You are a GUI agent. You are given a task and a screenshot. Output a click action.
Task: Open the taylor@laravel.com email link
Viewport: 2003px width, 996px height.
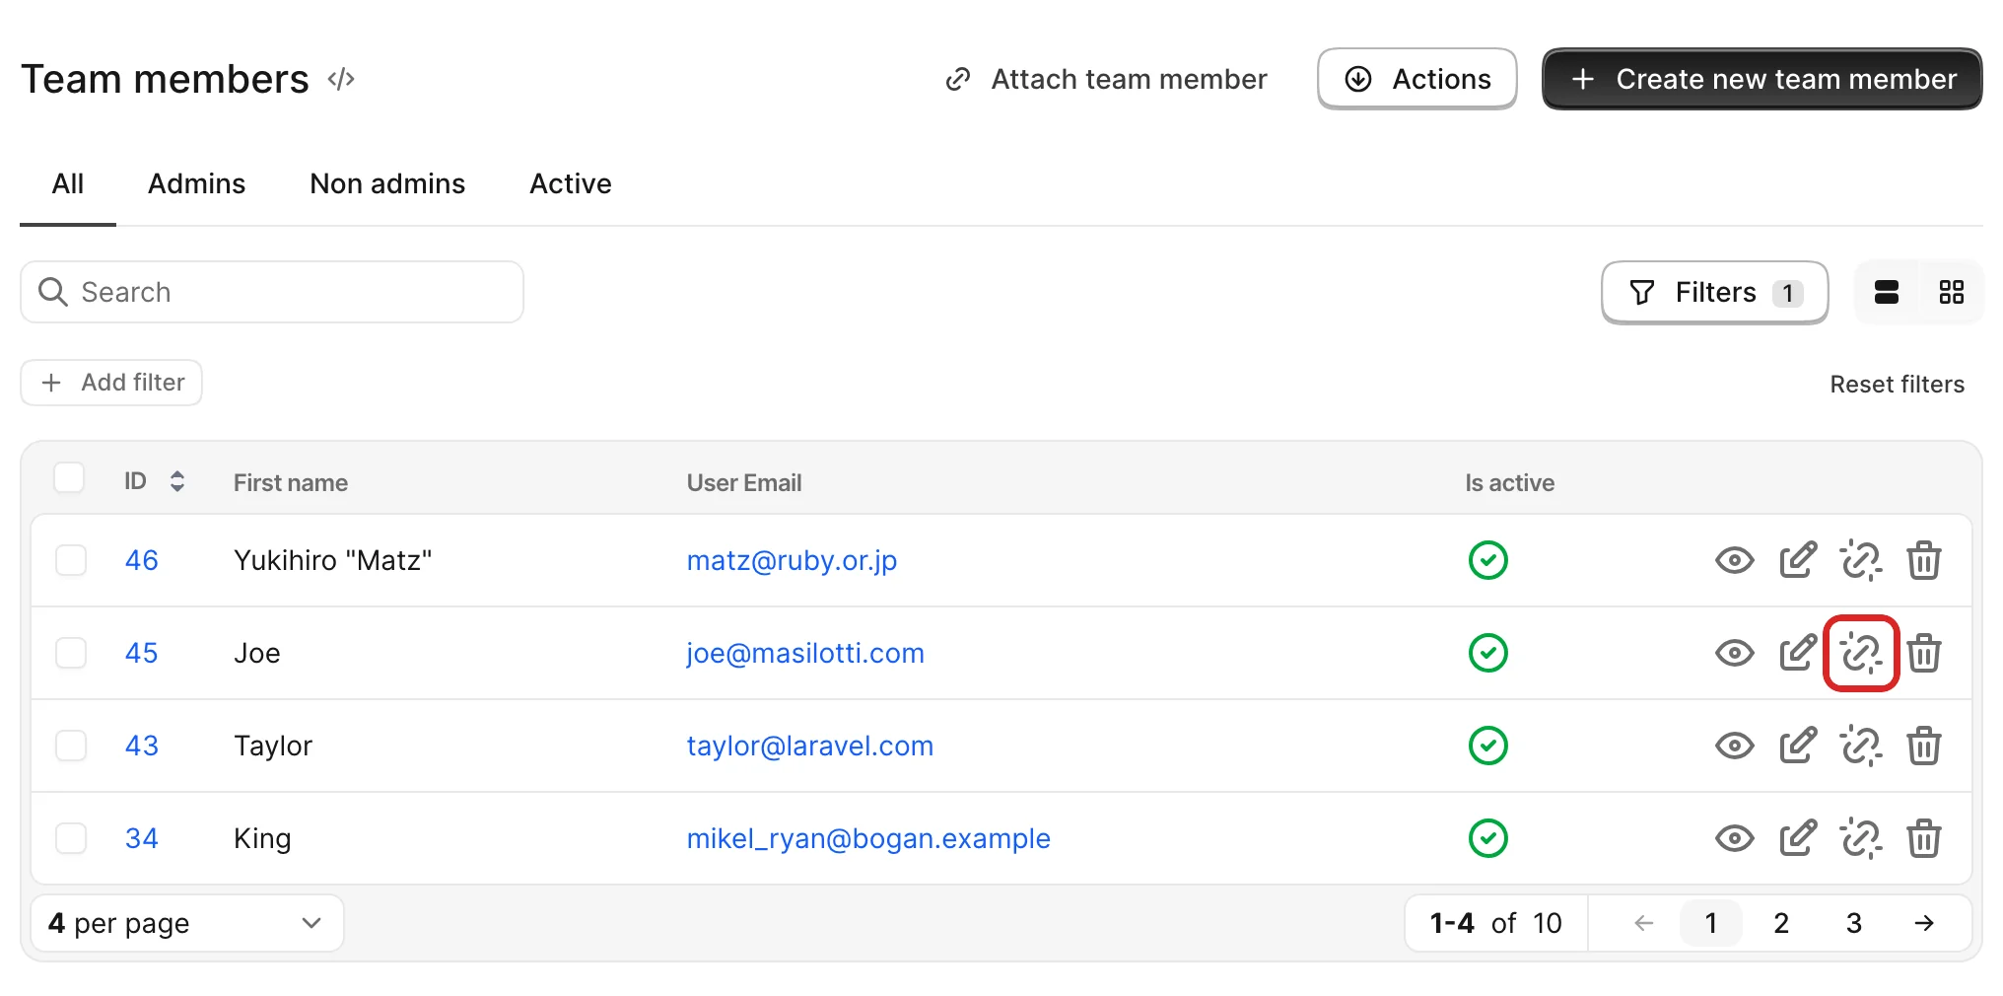[x=809, y=746]
